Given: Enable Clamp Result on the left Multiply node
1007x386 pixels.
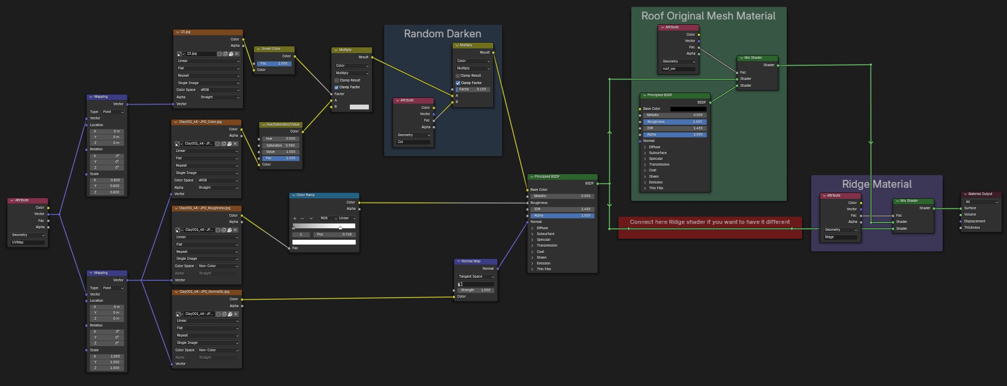Looking at the screenshot, I should point(337,80).
